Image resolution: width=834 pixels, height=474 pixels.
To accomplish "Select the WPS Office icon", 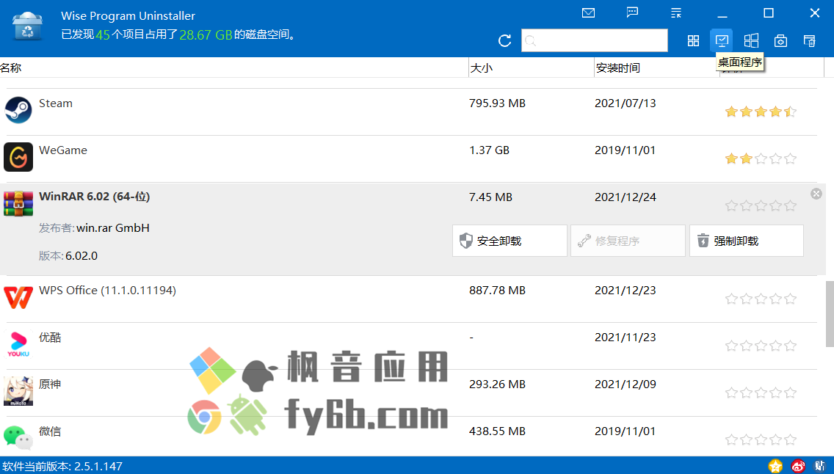I will coord(18,297).
